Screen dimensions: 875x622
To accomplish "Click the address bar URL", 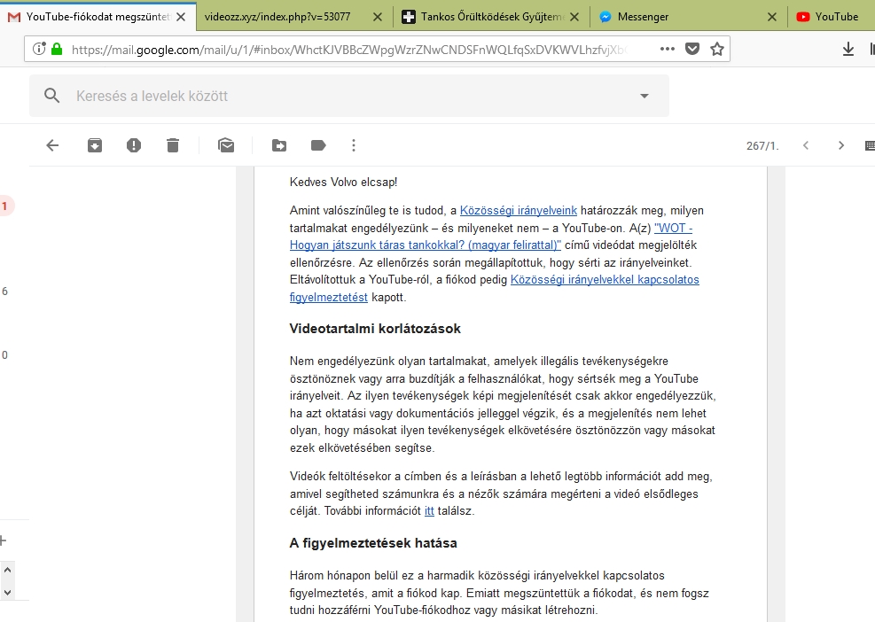I will point(348,50).
